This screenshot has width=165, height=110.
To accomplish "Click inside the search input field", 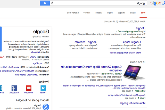I will [x=98, y=3].
